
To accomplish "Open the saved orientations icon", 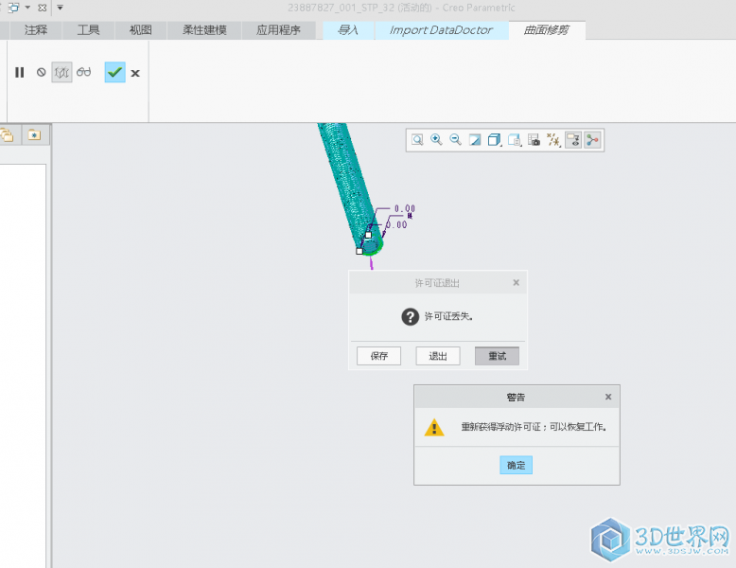I will (x=515, y=140).
